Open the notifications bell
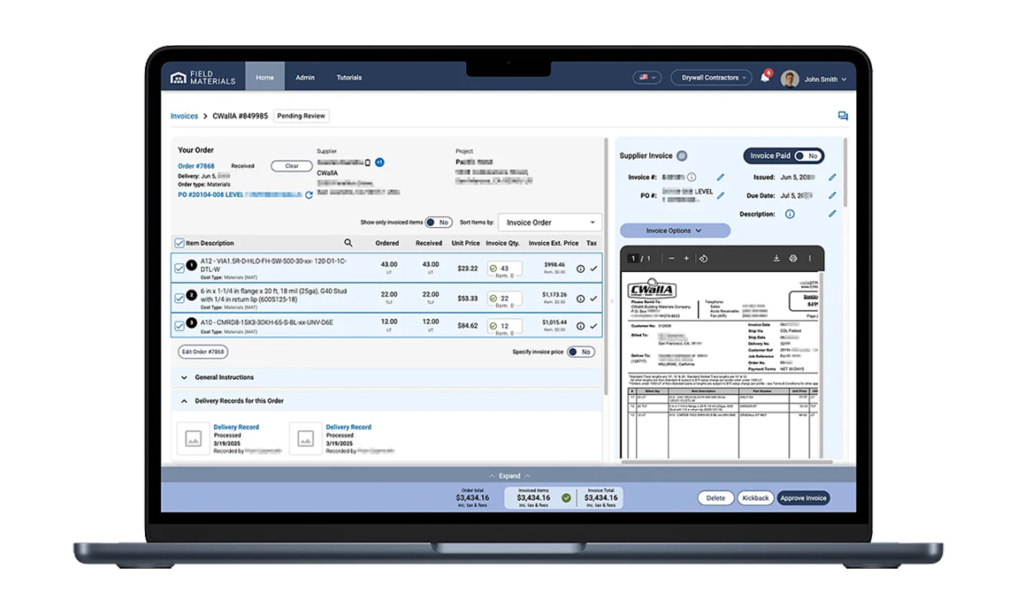The image size is (1017, 614). pos(765,78)
